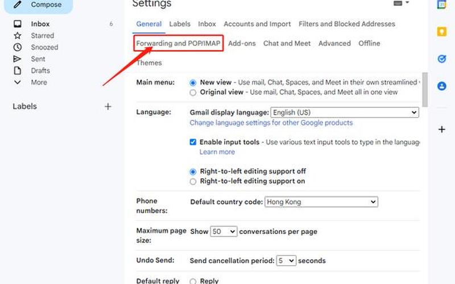This screenshot has height=284, width=455.
Task: Open input tools keyboard icon dropdown
Action: pyautogui.click(x=402, y=3)
